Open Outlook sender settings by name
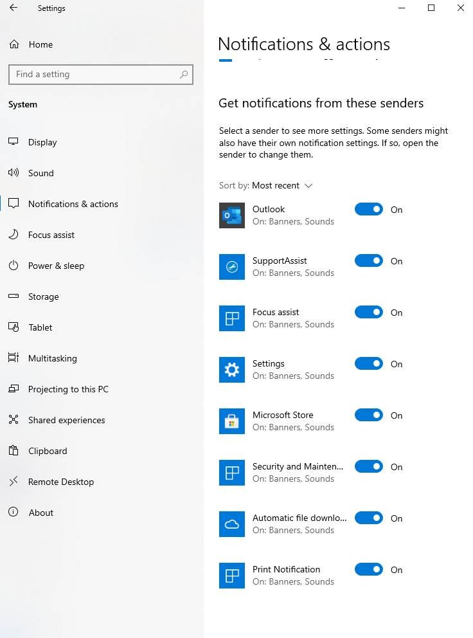The image size is (473, 638). pos(269,209)
